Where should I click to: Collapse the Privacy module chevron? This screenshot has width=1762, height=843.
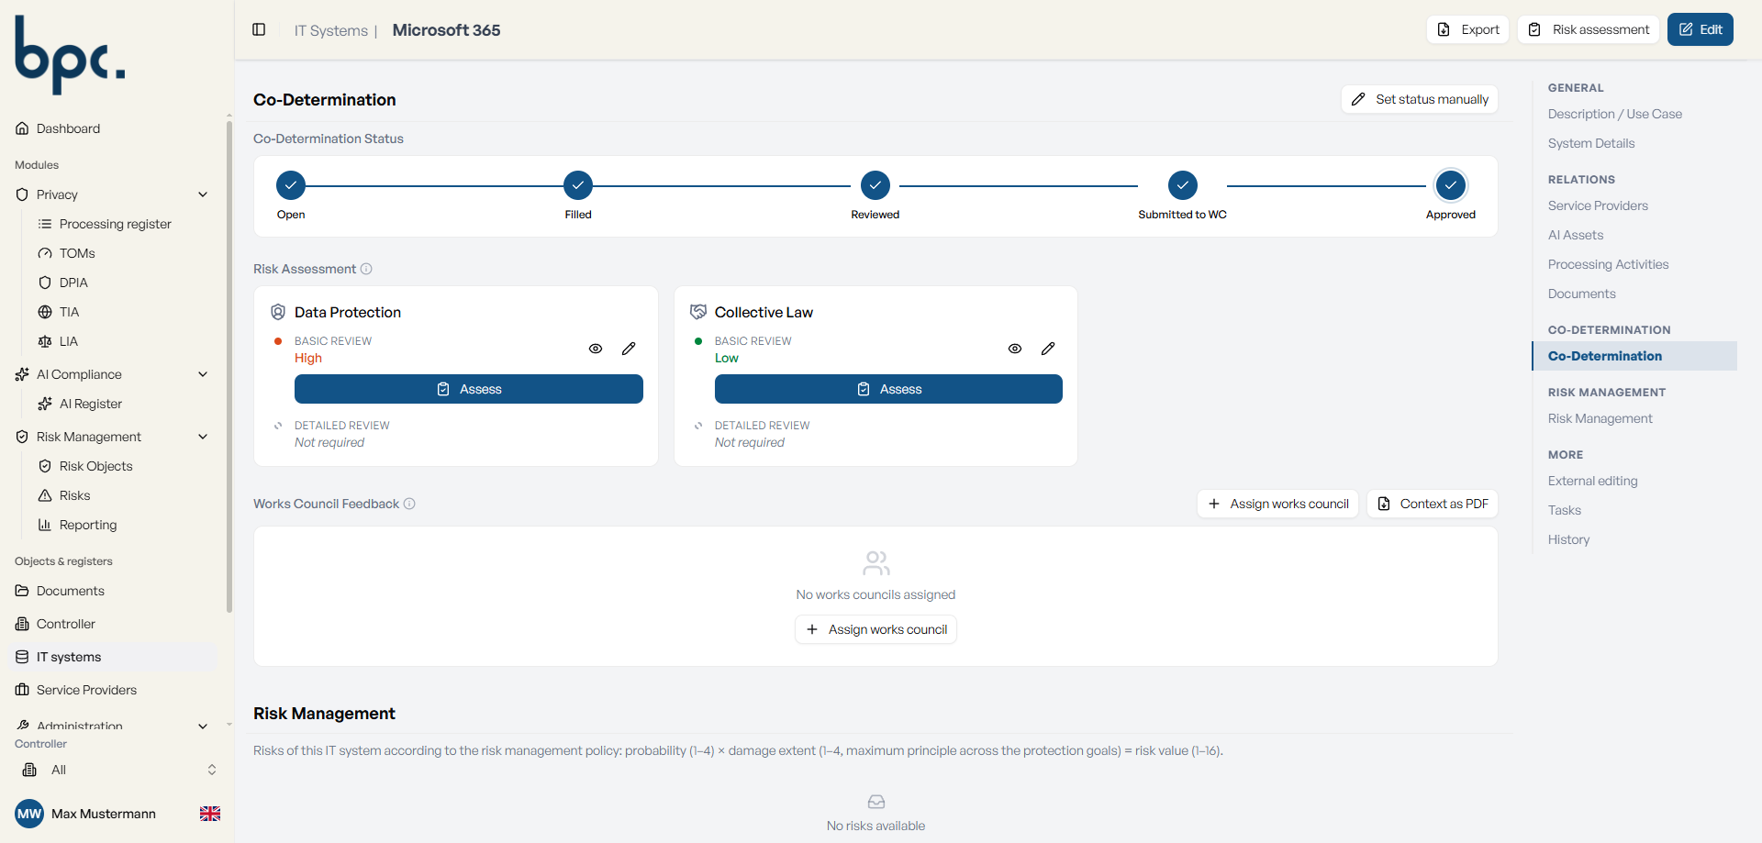[203, 194]
